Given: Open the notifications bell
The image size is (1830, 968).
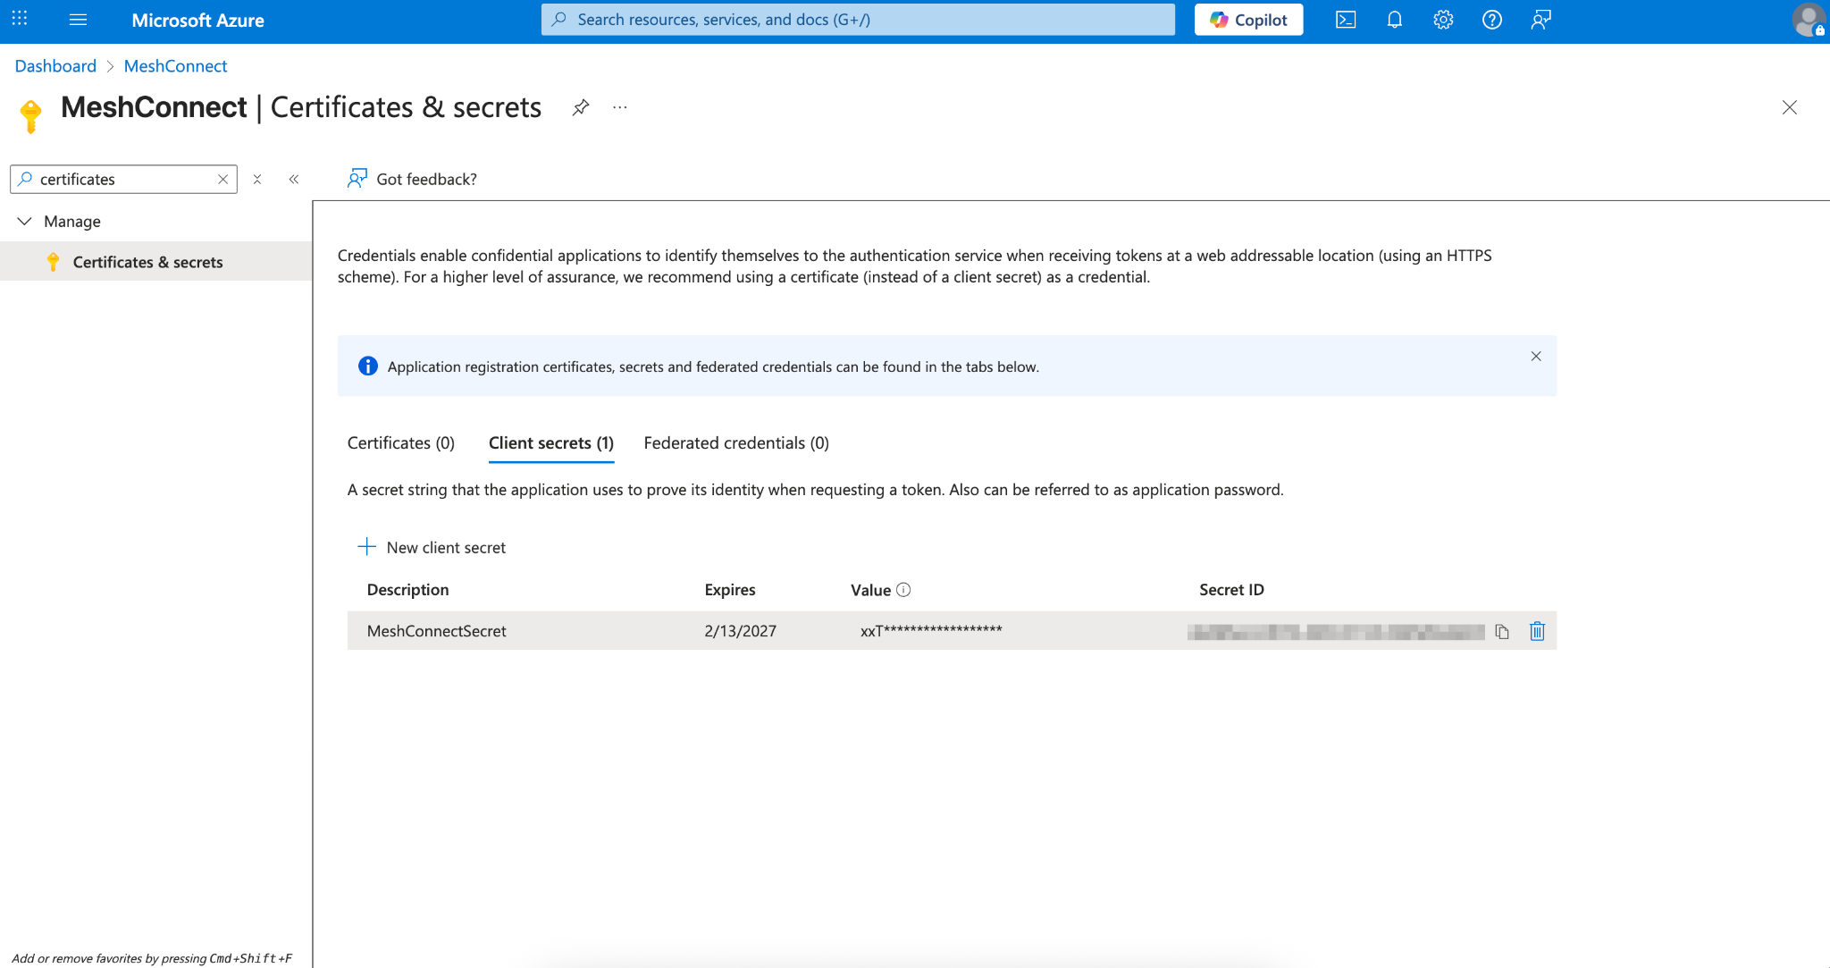Looking at the screenshot, I should pyautogui.click(x=1394, y=20).
